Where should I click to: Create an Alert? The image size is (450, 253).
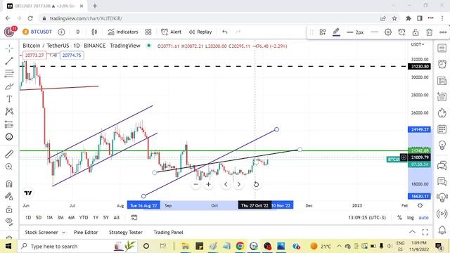point(172,32)
